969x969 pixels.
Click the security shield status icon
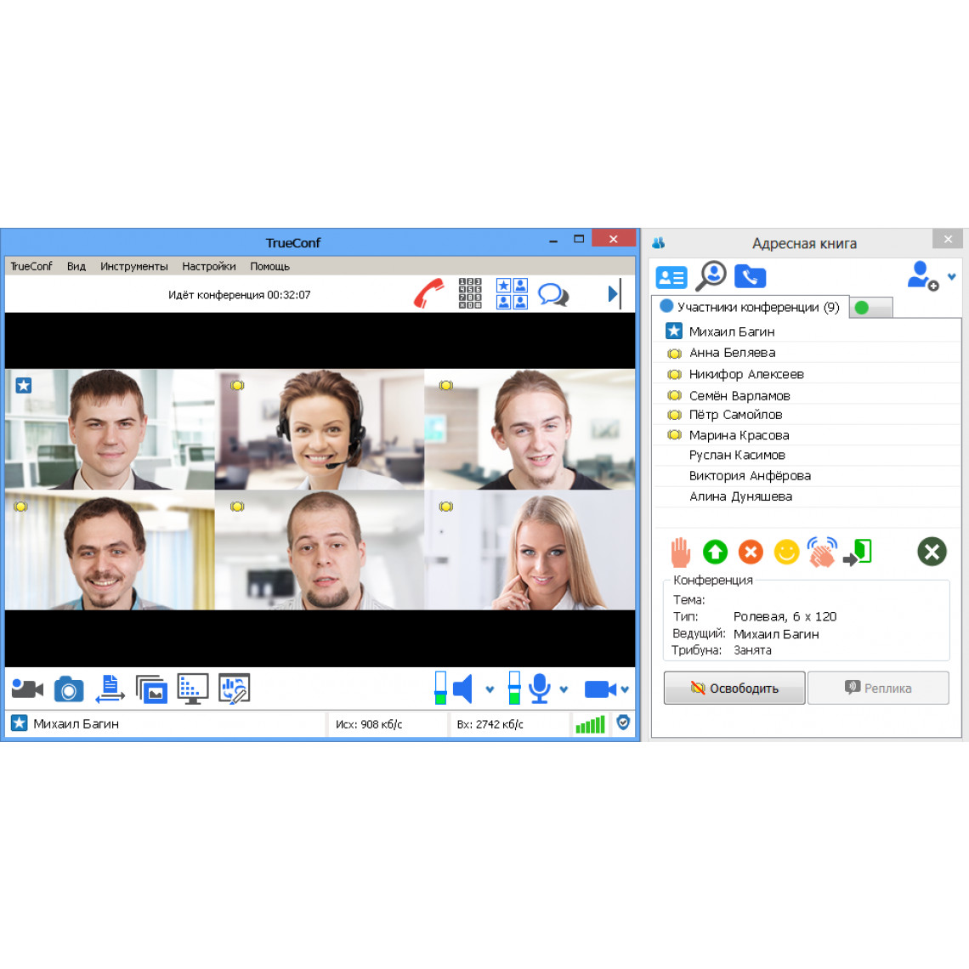coord(623,722)
